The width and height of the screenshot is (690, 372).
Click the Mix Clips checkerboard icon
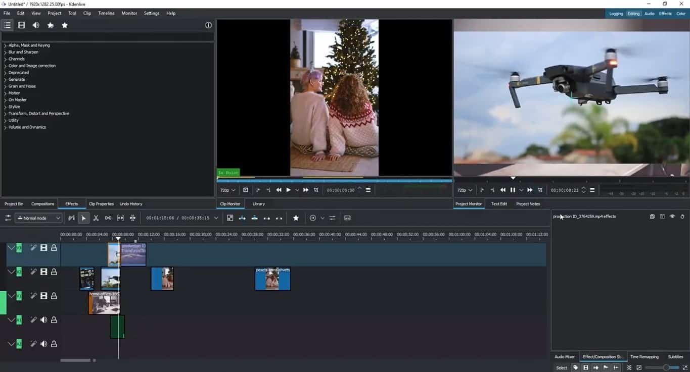[x=230, y=218]
